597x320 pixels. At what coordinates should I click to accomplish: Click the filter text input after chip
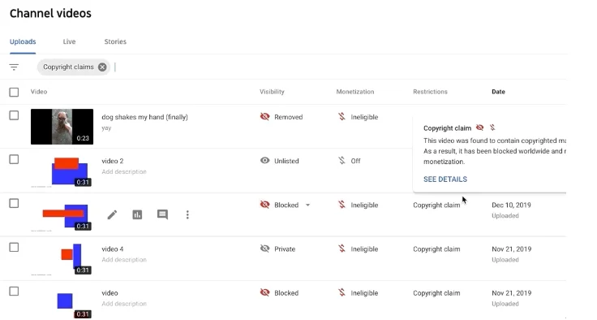coord(339,67)
